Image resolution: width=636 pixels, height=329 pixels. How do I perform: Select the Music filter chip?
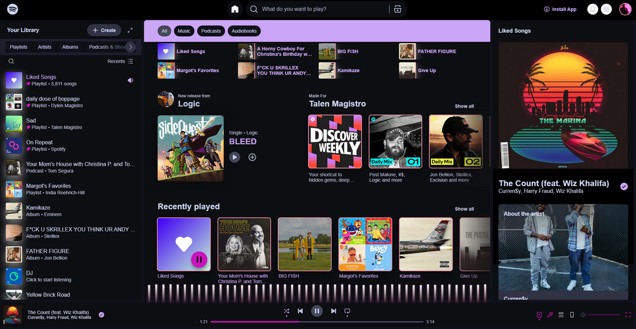point(184,31)
